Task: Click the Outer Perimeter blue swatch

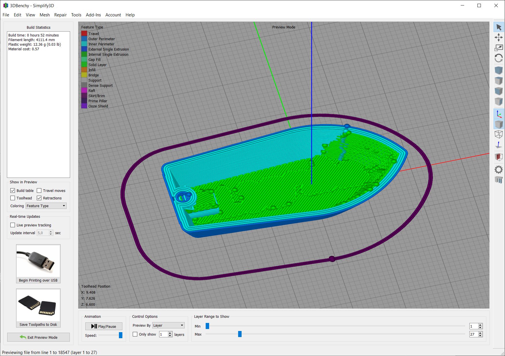Action: tap(84, 39)
